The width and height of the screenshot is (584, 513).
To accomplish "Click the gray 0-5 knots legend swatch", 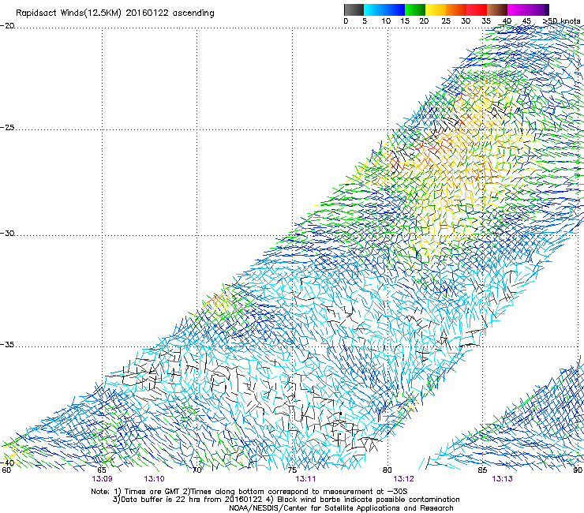I will pyautogui.click(x=354, y=9).
